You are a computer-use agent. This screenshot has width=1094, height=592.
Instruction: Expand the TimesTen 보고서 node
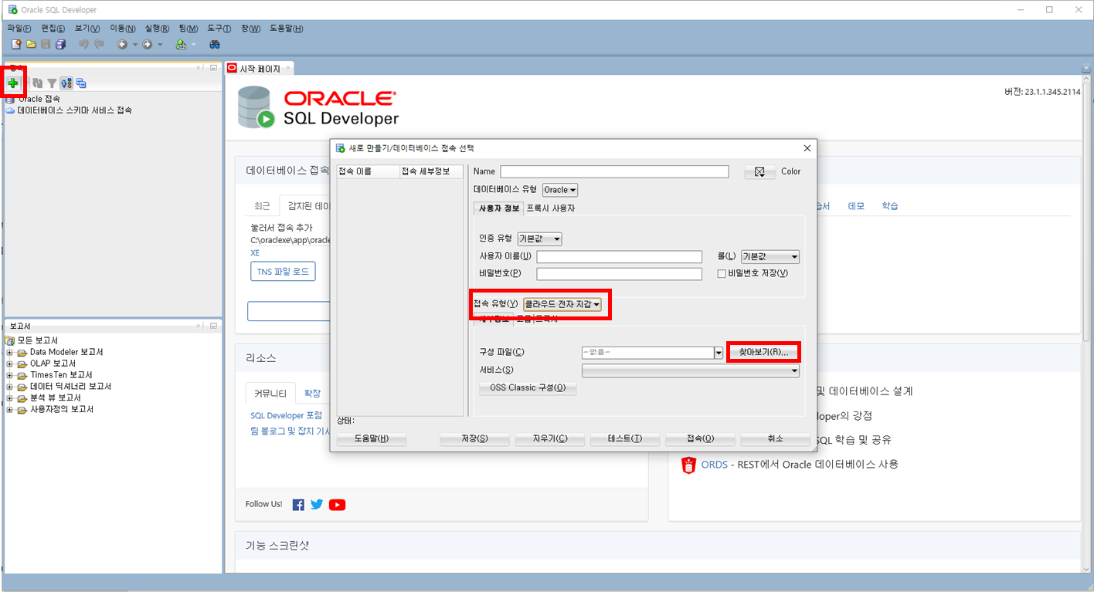pyautogui.click(x=10, y=375)
